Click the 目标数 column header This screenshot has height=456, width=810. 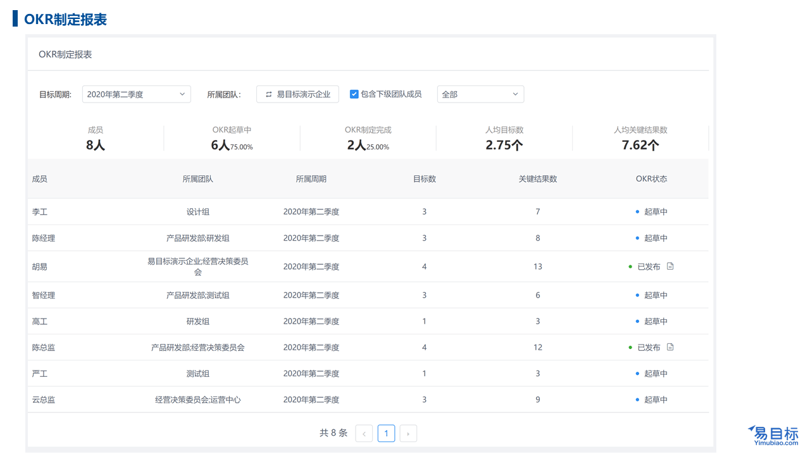click(424, 179)
